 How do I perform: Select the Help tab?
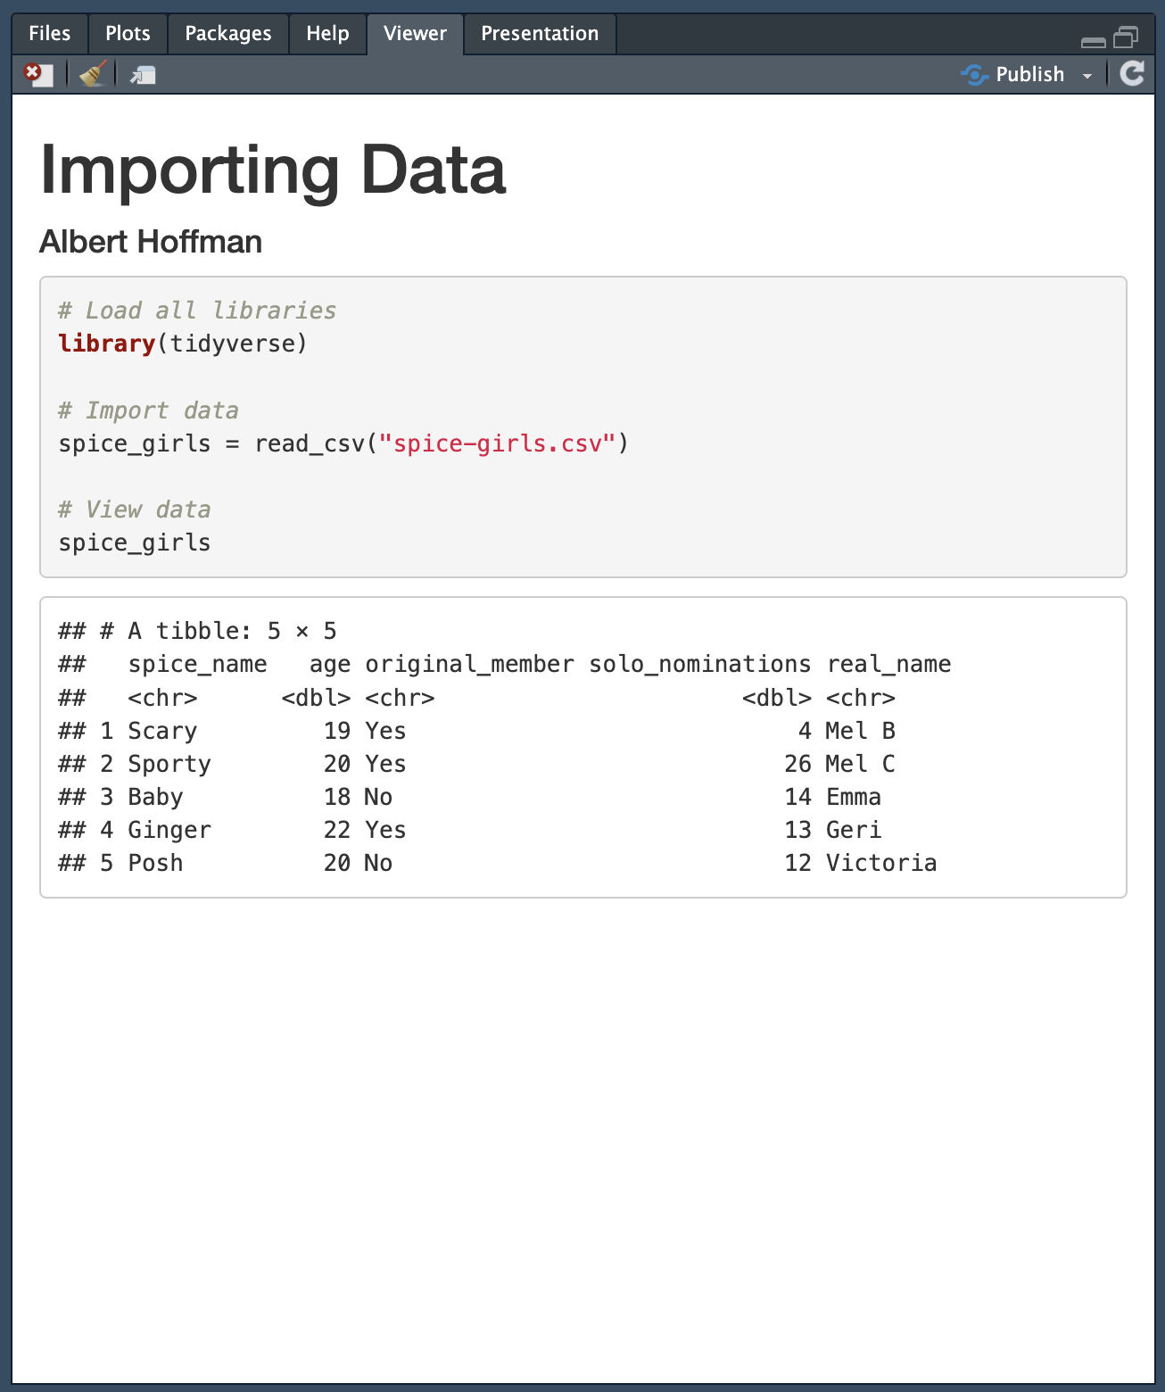coord(327,34)
